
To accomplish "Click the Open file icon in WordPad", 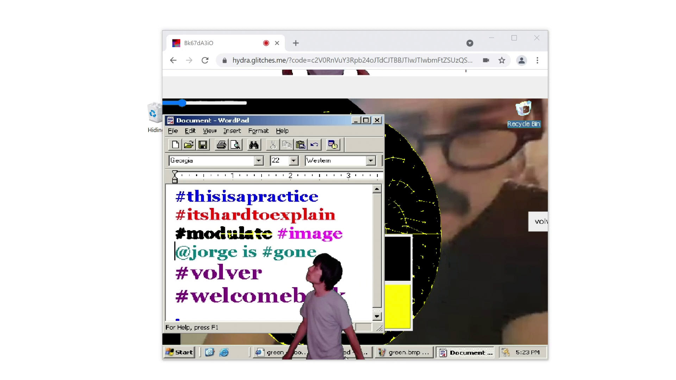I will (189, 145).
